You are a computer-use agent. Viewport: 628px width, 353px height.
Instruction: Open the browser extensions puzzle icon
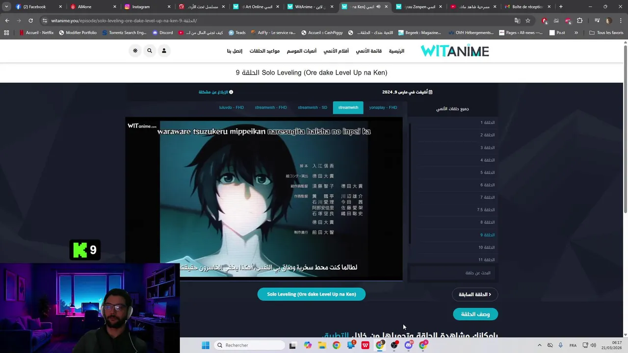(580, 21)
